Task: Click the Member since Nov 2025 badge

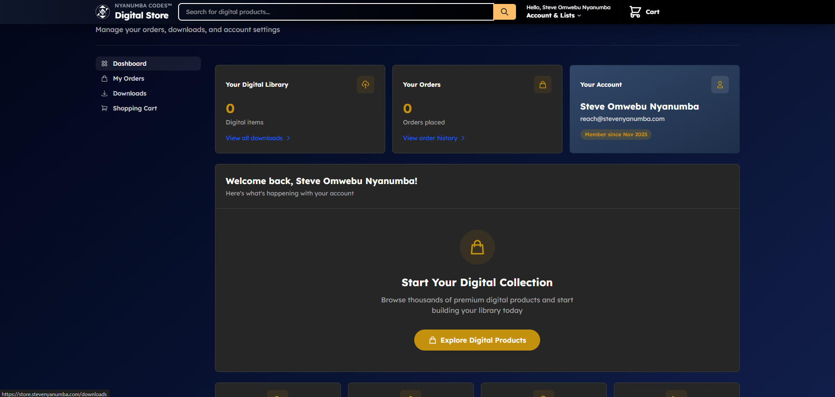Action: pos(616,135)
